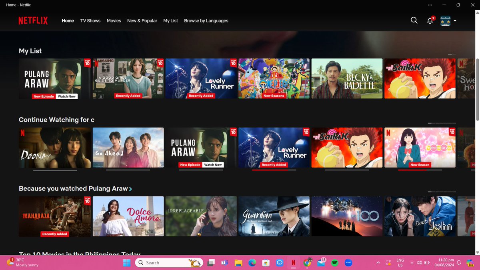The image size is (480, 270).
Task: Resume Saiki K. in Continue Watching
Action: [x=347, y=148]
